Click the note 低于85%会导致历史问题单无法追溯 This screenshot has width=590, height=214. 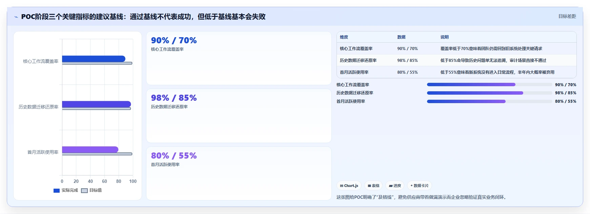coord(493,61)
